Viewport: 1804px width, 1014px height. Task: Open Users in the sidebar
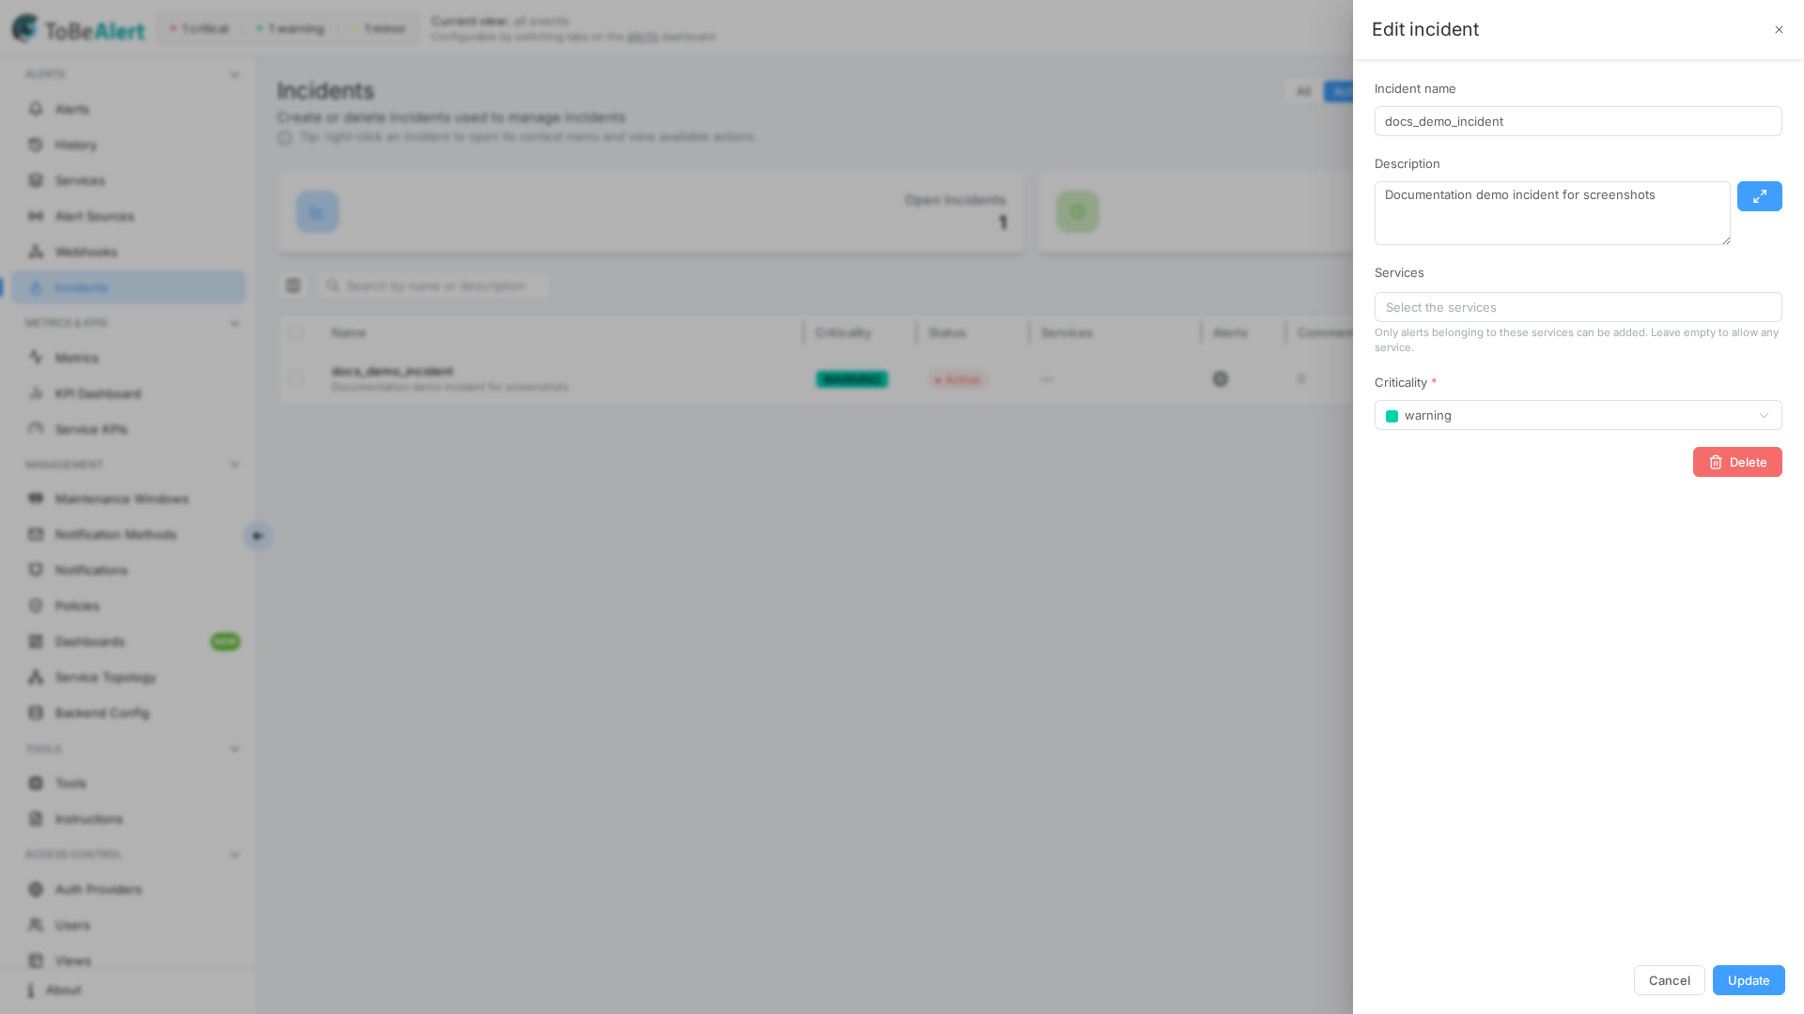[x=129, y=925]
